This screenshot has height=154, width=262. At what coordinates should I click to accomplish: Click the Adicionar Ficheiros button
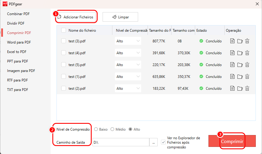point(76,17)
